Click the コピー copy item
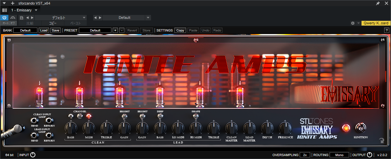This screenshot has height=159, width=391. point(53,23)
